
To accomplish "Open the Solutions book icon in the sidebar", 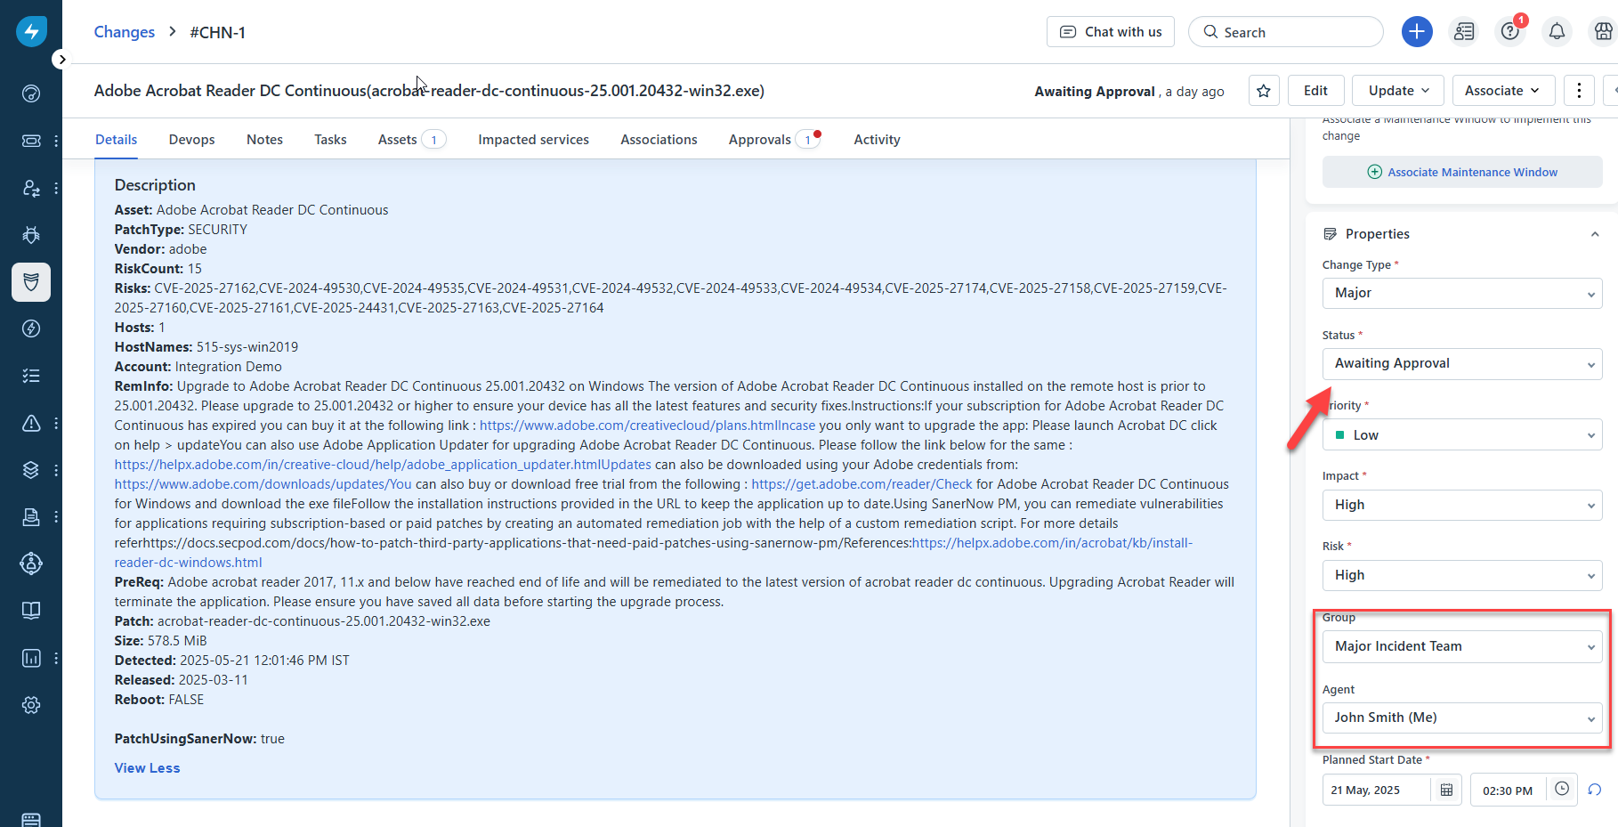I will (31, 611).
